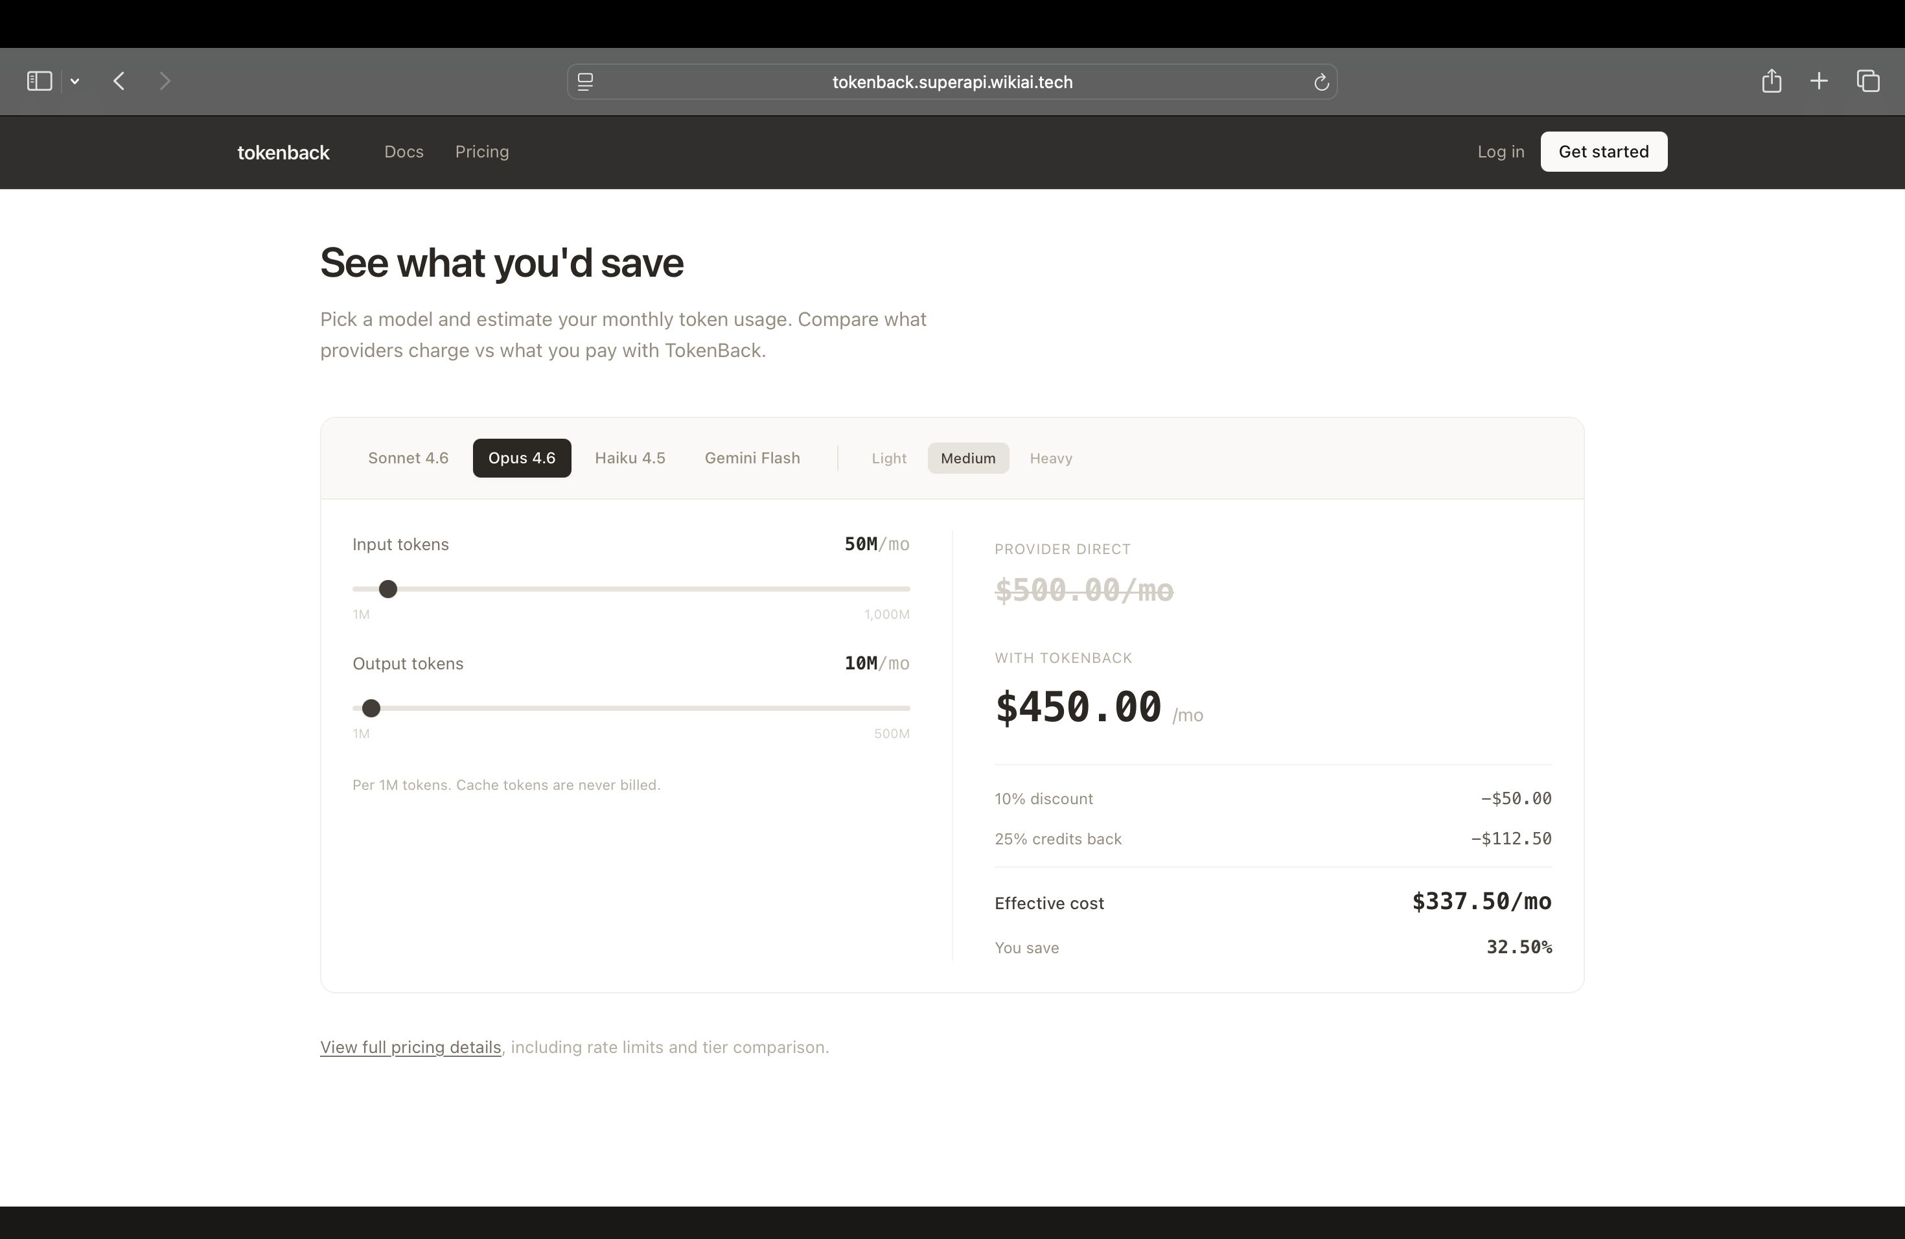Choose the Gemini Flash model
The image size is (1905, 1239).
point(752,458)
